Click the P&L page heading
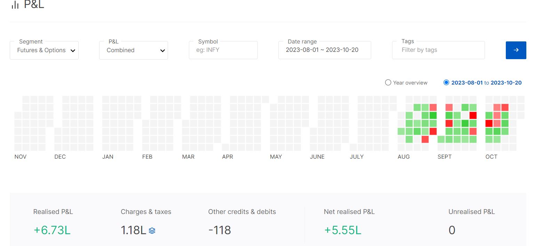This screenshot has height=246, width=542. click(34, 5)
